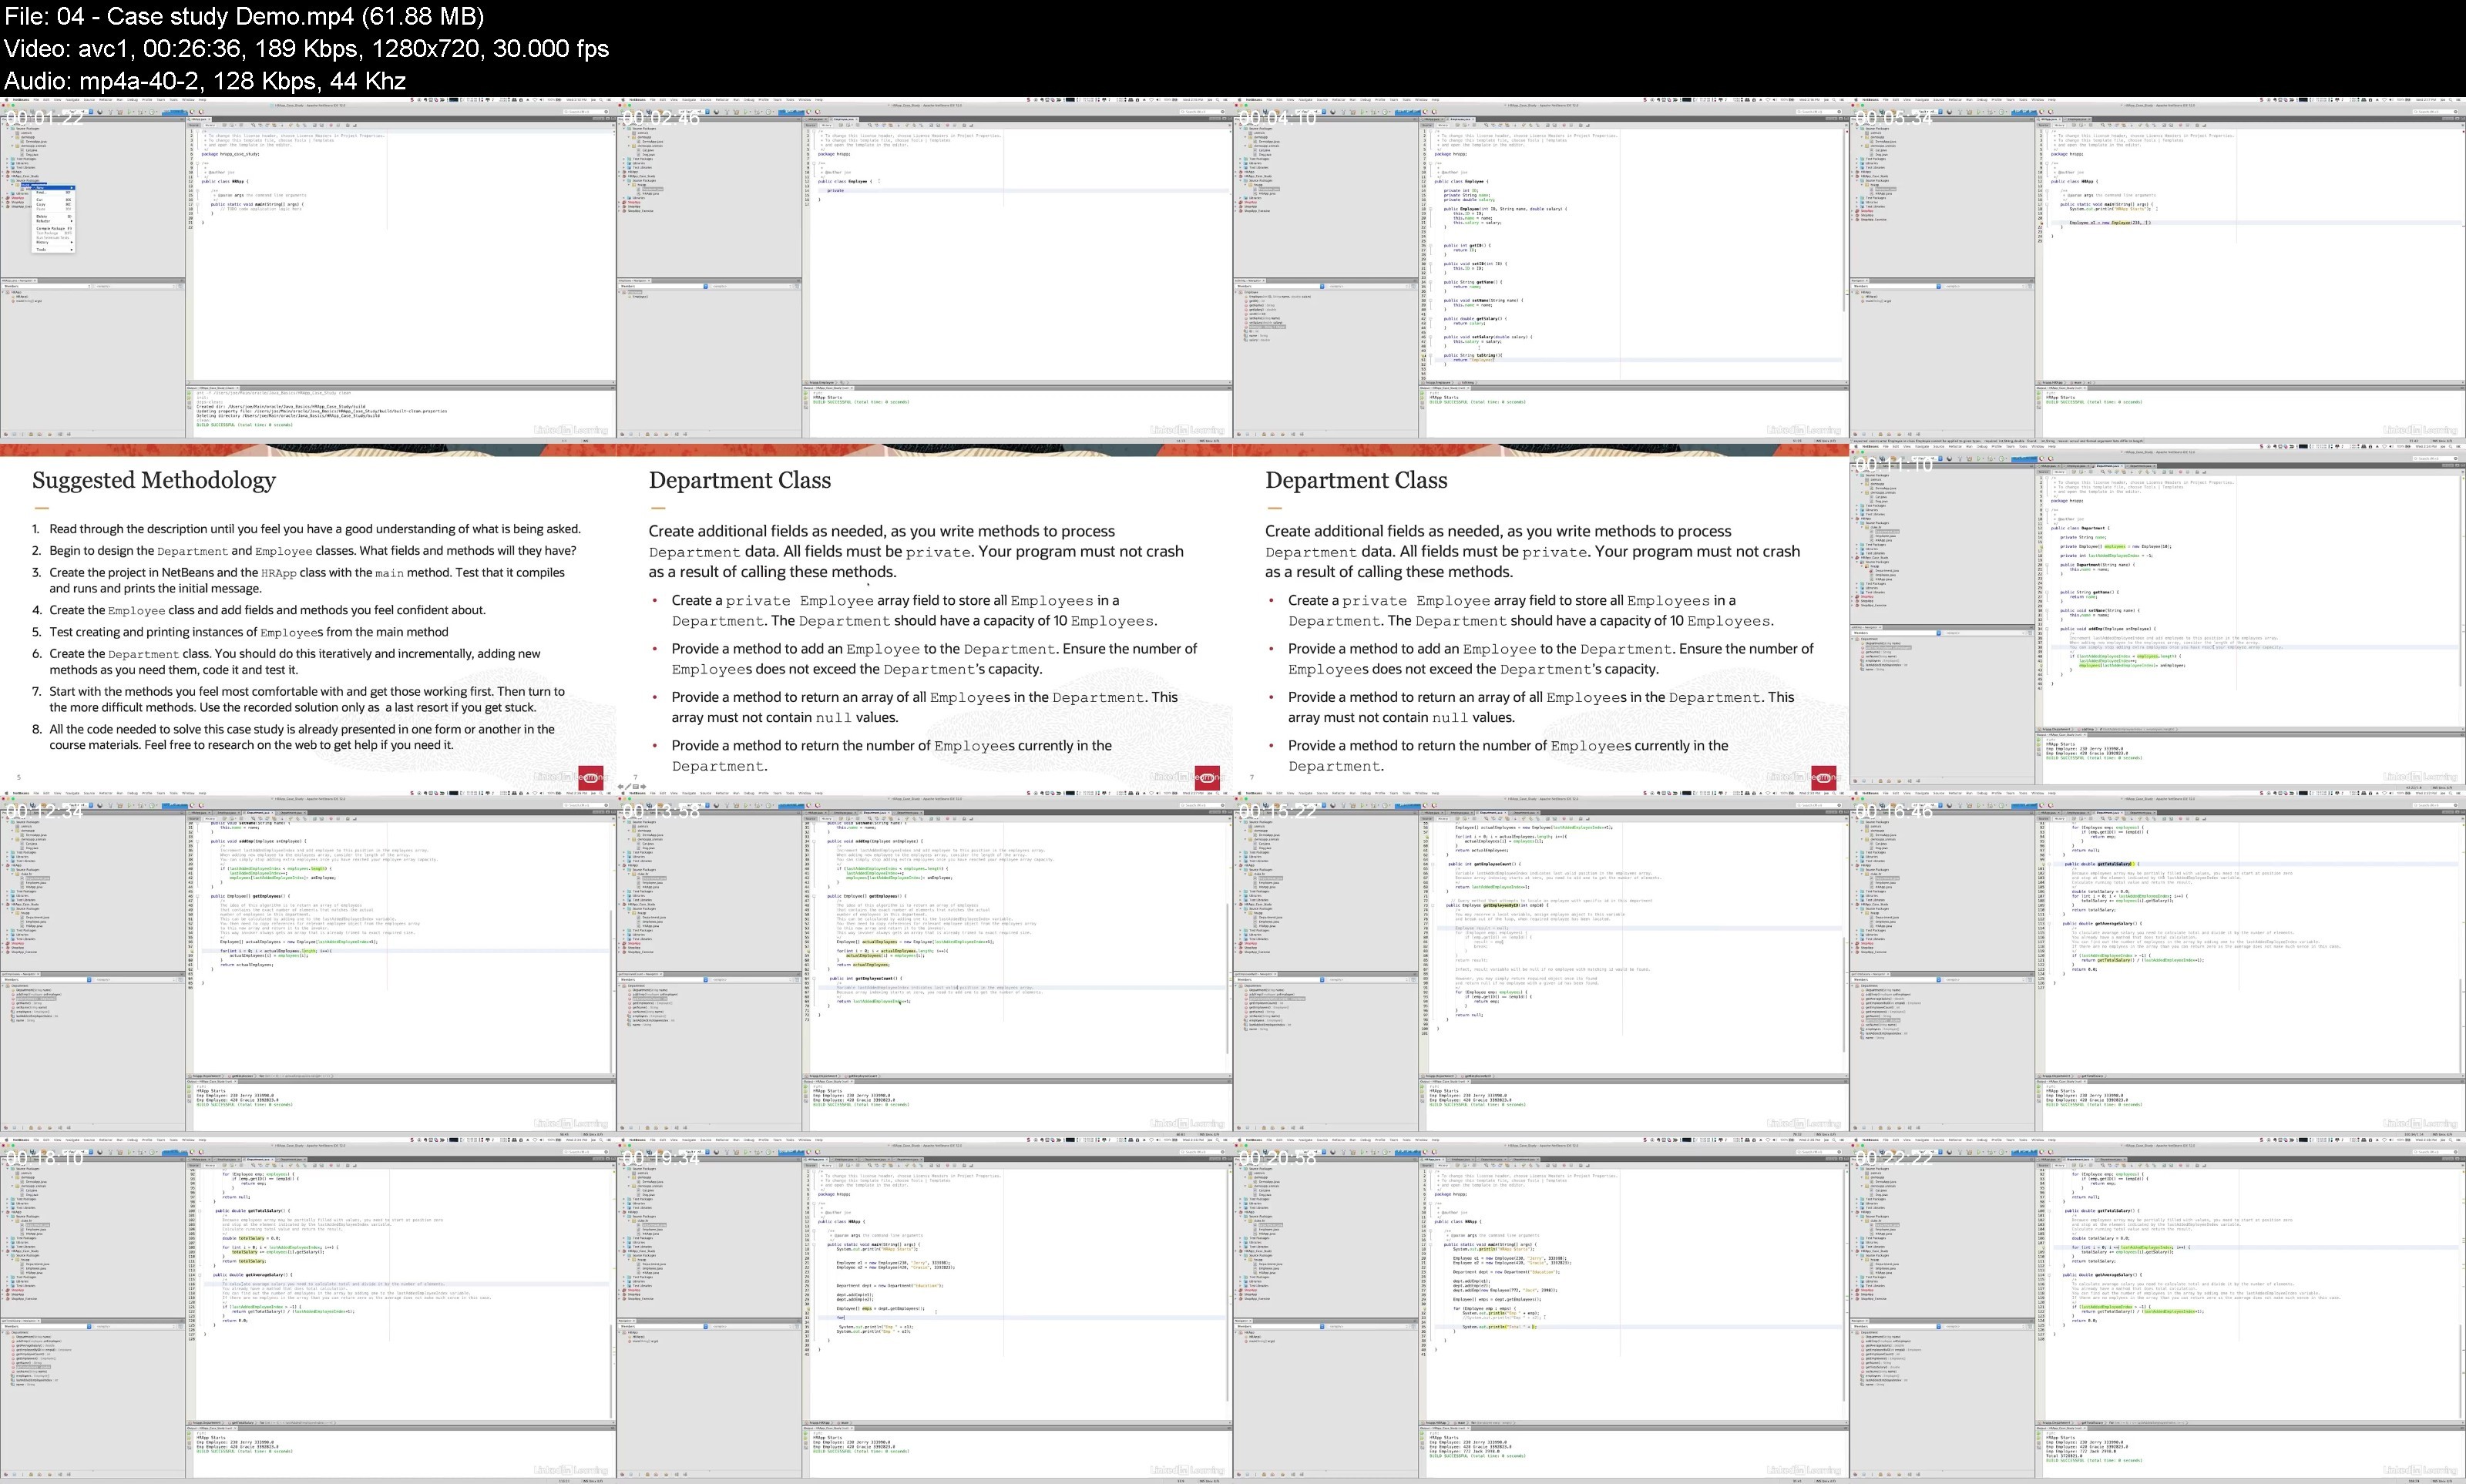
Task: Open the thumbnail stamped 00:02:46
Action: click(925, 270)
